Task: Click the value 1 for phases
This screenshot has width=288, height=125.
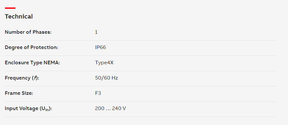Action: [96, 32]
